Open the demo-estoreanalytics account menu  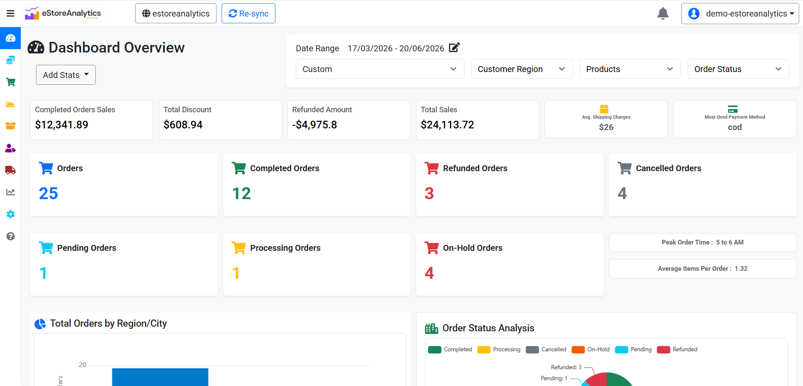point(740,14)
